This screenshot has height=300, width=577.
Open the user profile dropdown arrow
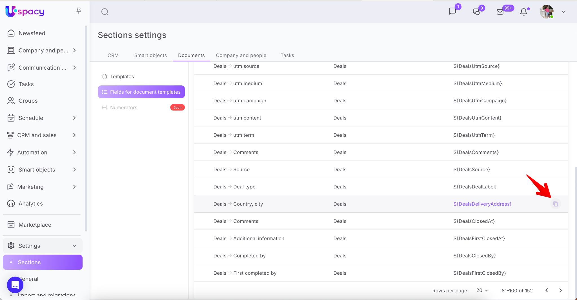[563, 12]
